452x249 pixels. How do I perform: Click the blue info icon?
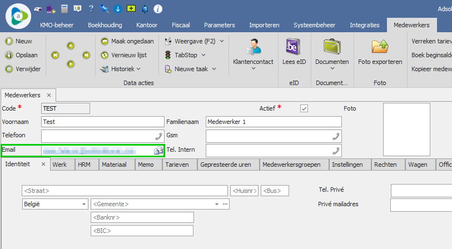point(158,9)
